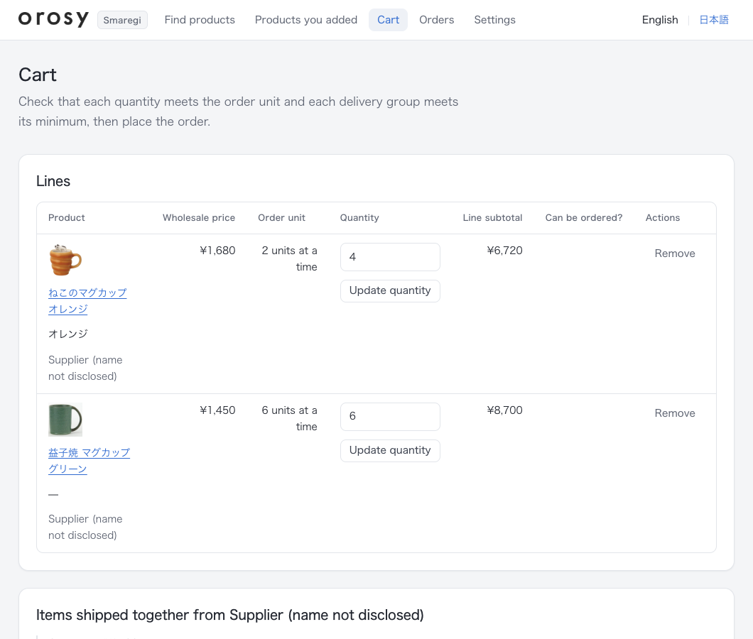753x639 pixels.
Task: Click the Wholesale price column header
Action: [199, 217]
